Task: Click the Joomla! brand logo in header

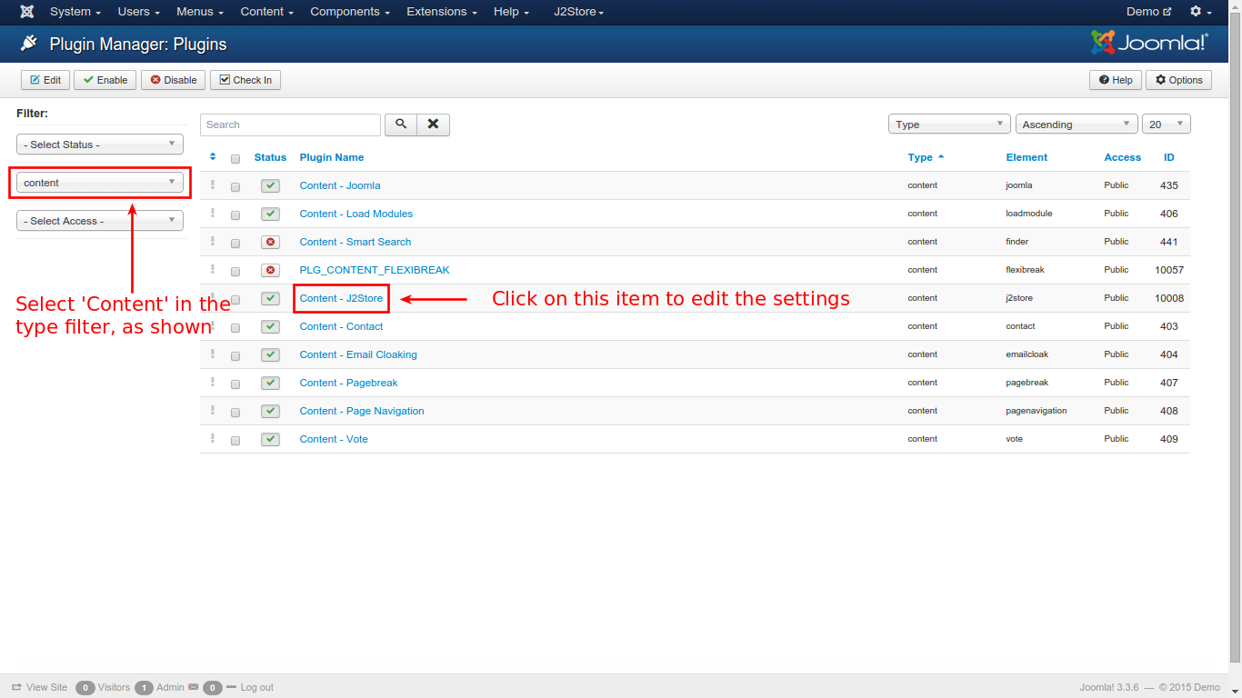Action: point(1149,43)
